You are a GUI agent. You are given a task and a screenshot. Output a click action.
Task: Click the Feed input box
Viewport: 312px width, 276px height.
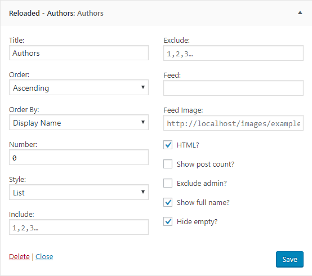pyautogui.click(x=233, y=88)
